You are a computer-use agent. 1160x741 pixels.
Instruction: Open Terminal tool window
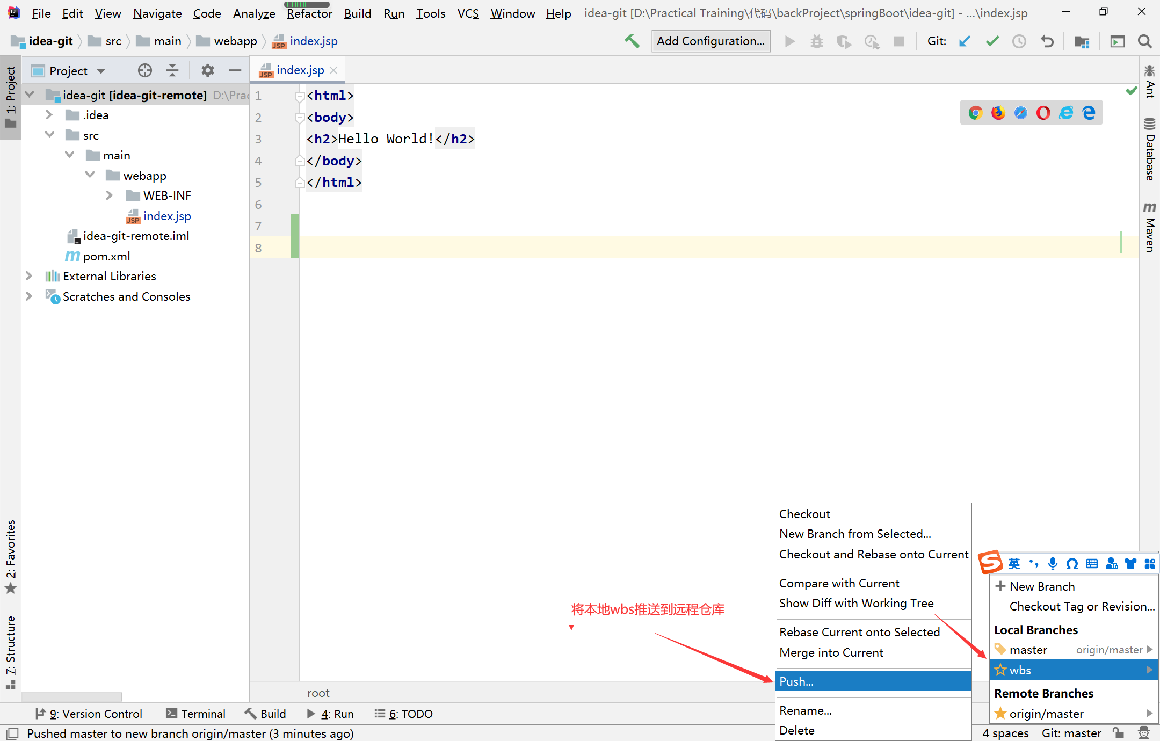coord(195,714)
